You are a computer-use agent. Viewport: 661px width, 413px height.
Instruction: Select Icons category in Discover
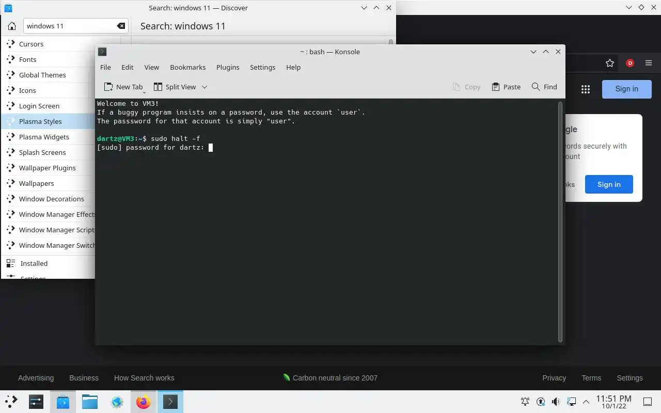click(x=49, y=90)
